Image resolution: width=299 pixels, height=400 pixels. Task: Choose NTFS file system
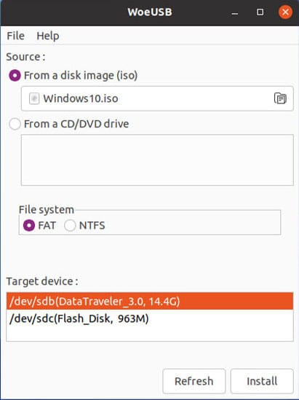(x=70, y=226)
